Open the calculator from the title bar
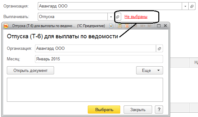Screen dimensions: 198x117 (x=120, y=26)
